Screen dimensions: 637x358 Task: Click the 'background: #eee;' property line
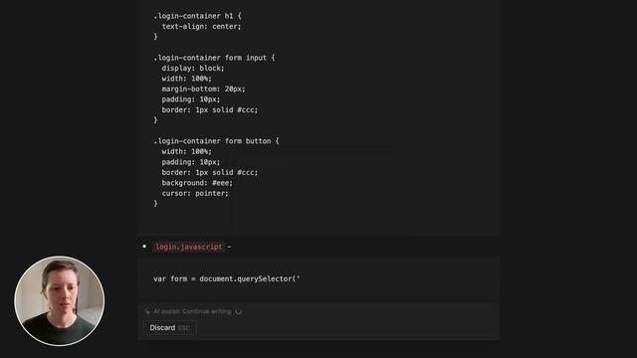click(197, 183)
